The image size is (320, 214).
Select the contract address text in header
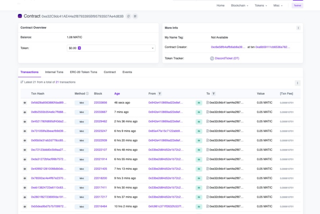tap(83, 16)
